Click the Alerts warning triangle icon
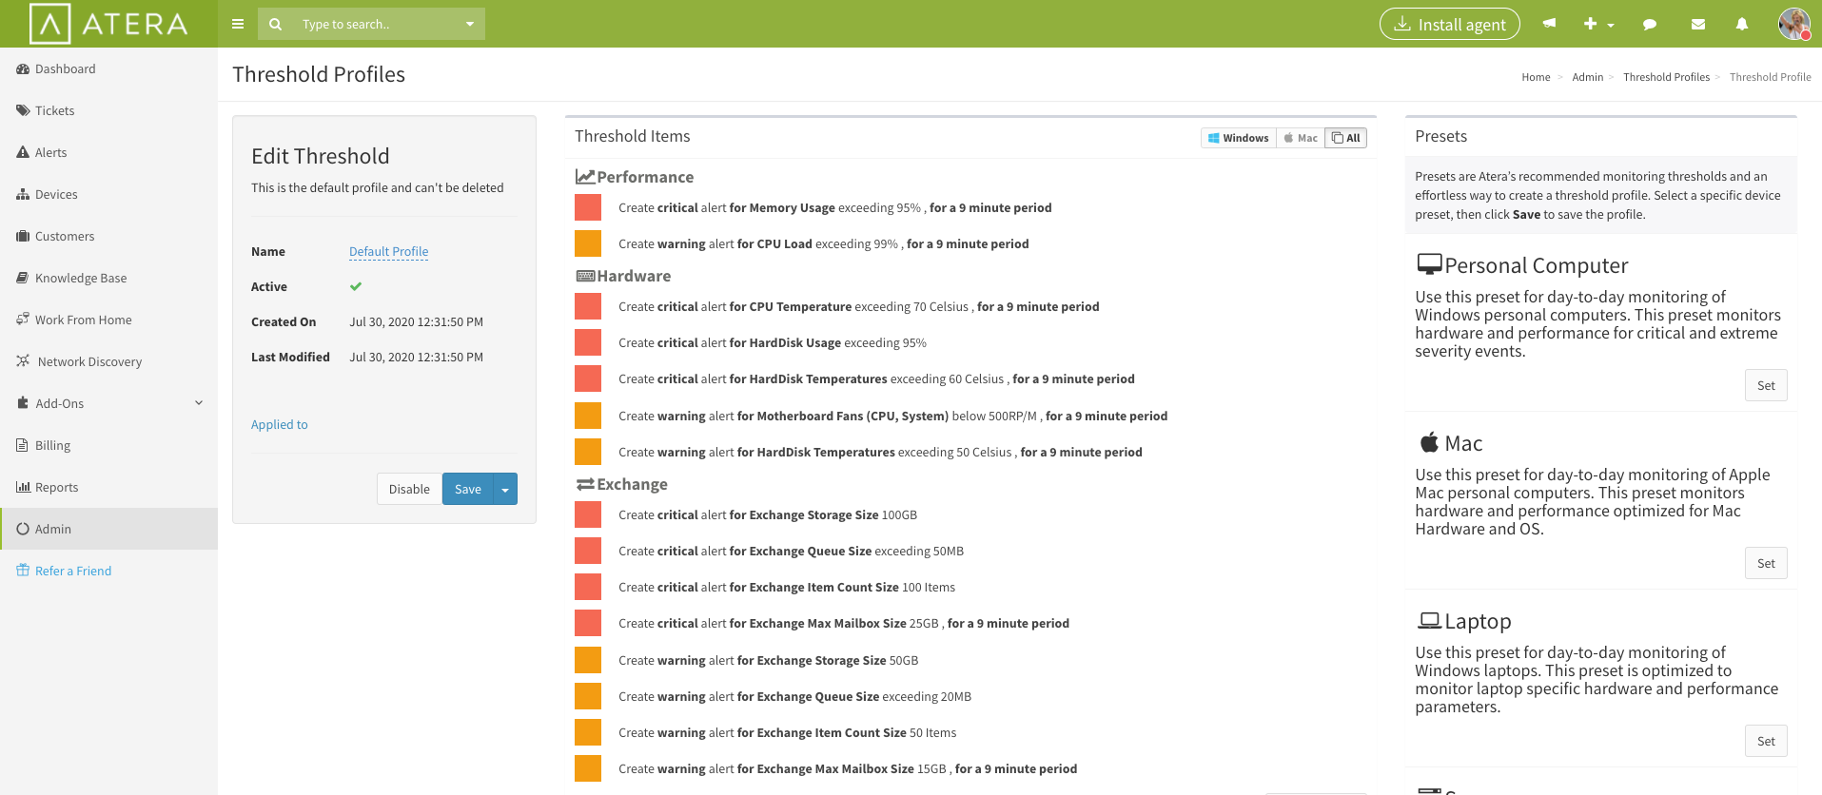This screenshot has width=1822, height=795. [x=23, y=152]
